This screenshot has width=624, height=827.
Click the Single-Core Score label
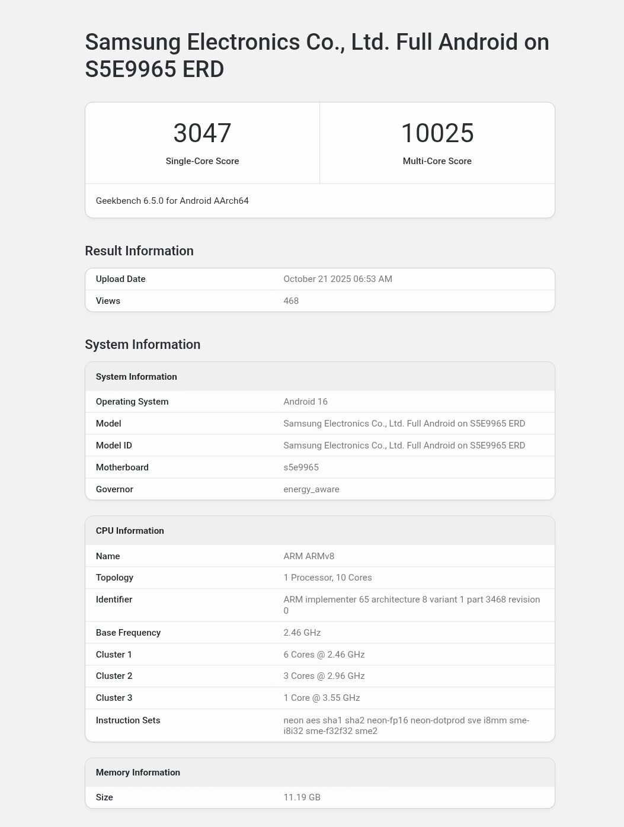(202, 161)
